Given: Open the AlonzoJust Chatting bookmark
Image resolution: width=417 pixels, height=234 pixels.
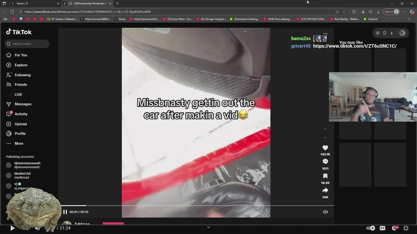Looking at the screenshot, I should point(244,19).
